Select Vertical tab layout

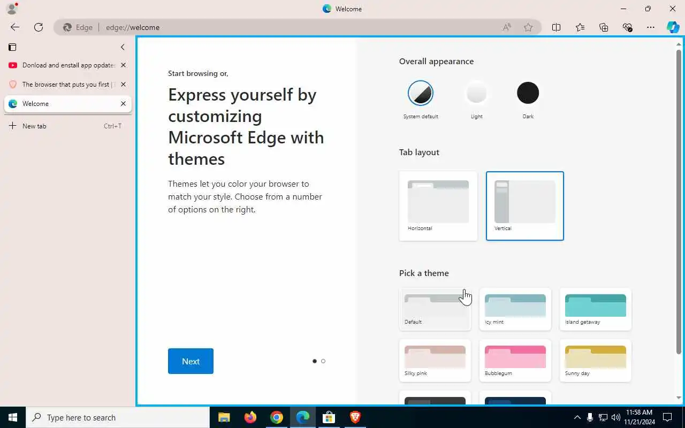(x=525, y=206)
